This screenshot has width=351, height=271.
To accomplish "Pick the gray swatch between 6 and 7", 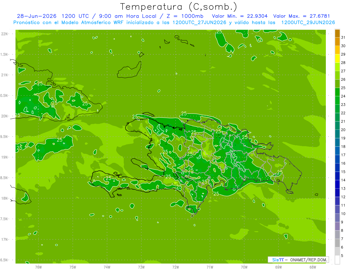I will click(337, 243).
